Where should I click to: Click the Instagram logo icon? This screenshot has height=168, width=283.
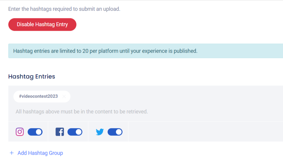20,132
